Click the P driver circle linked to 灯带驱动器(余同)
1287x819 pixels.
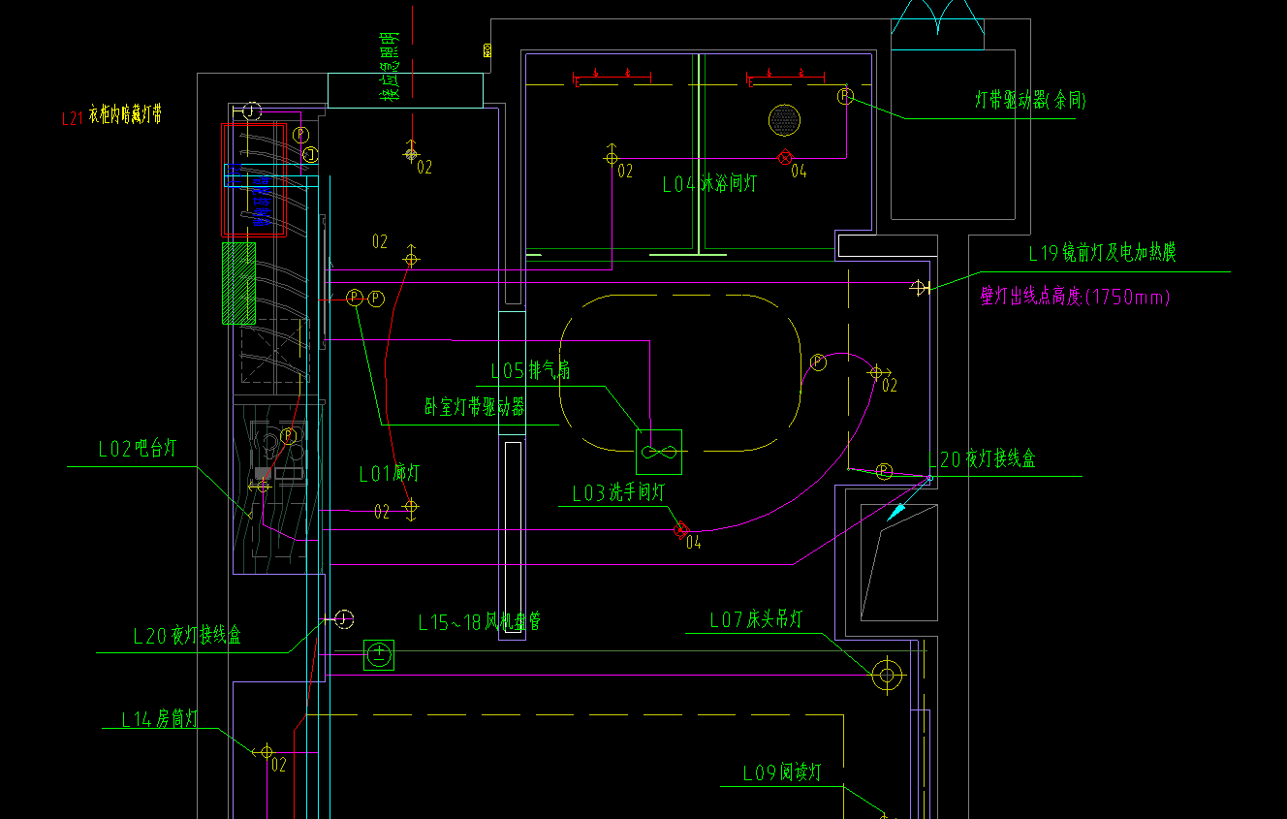tap(845, 97)
